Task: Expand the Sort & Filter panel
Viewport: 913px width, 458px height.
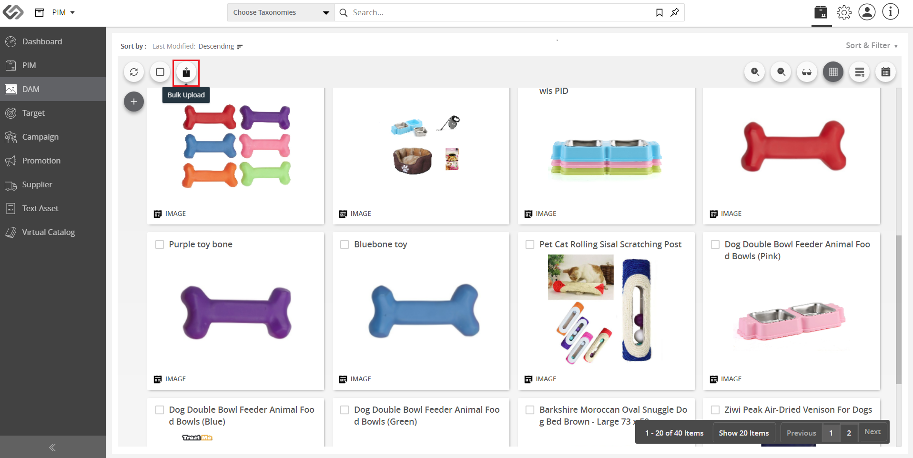Action: click(872, 46)
